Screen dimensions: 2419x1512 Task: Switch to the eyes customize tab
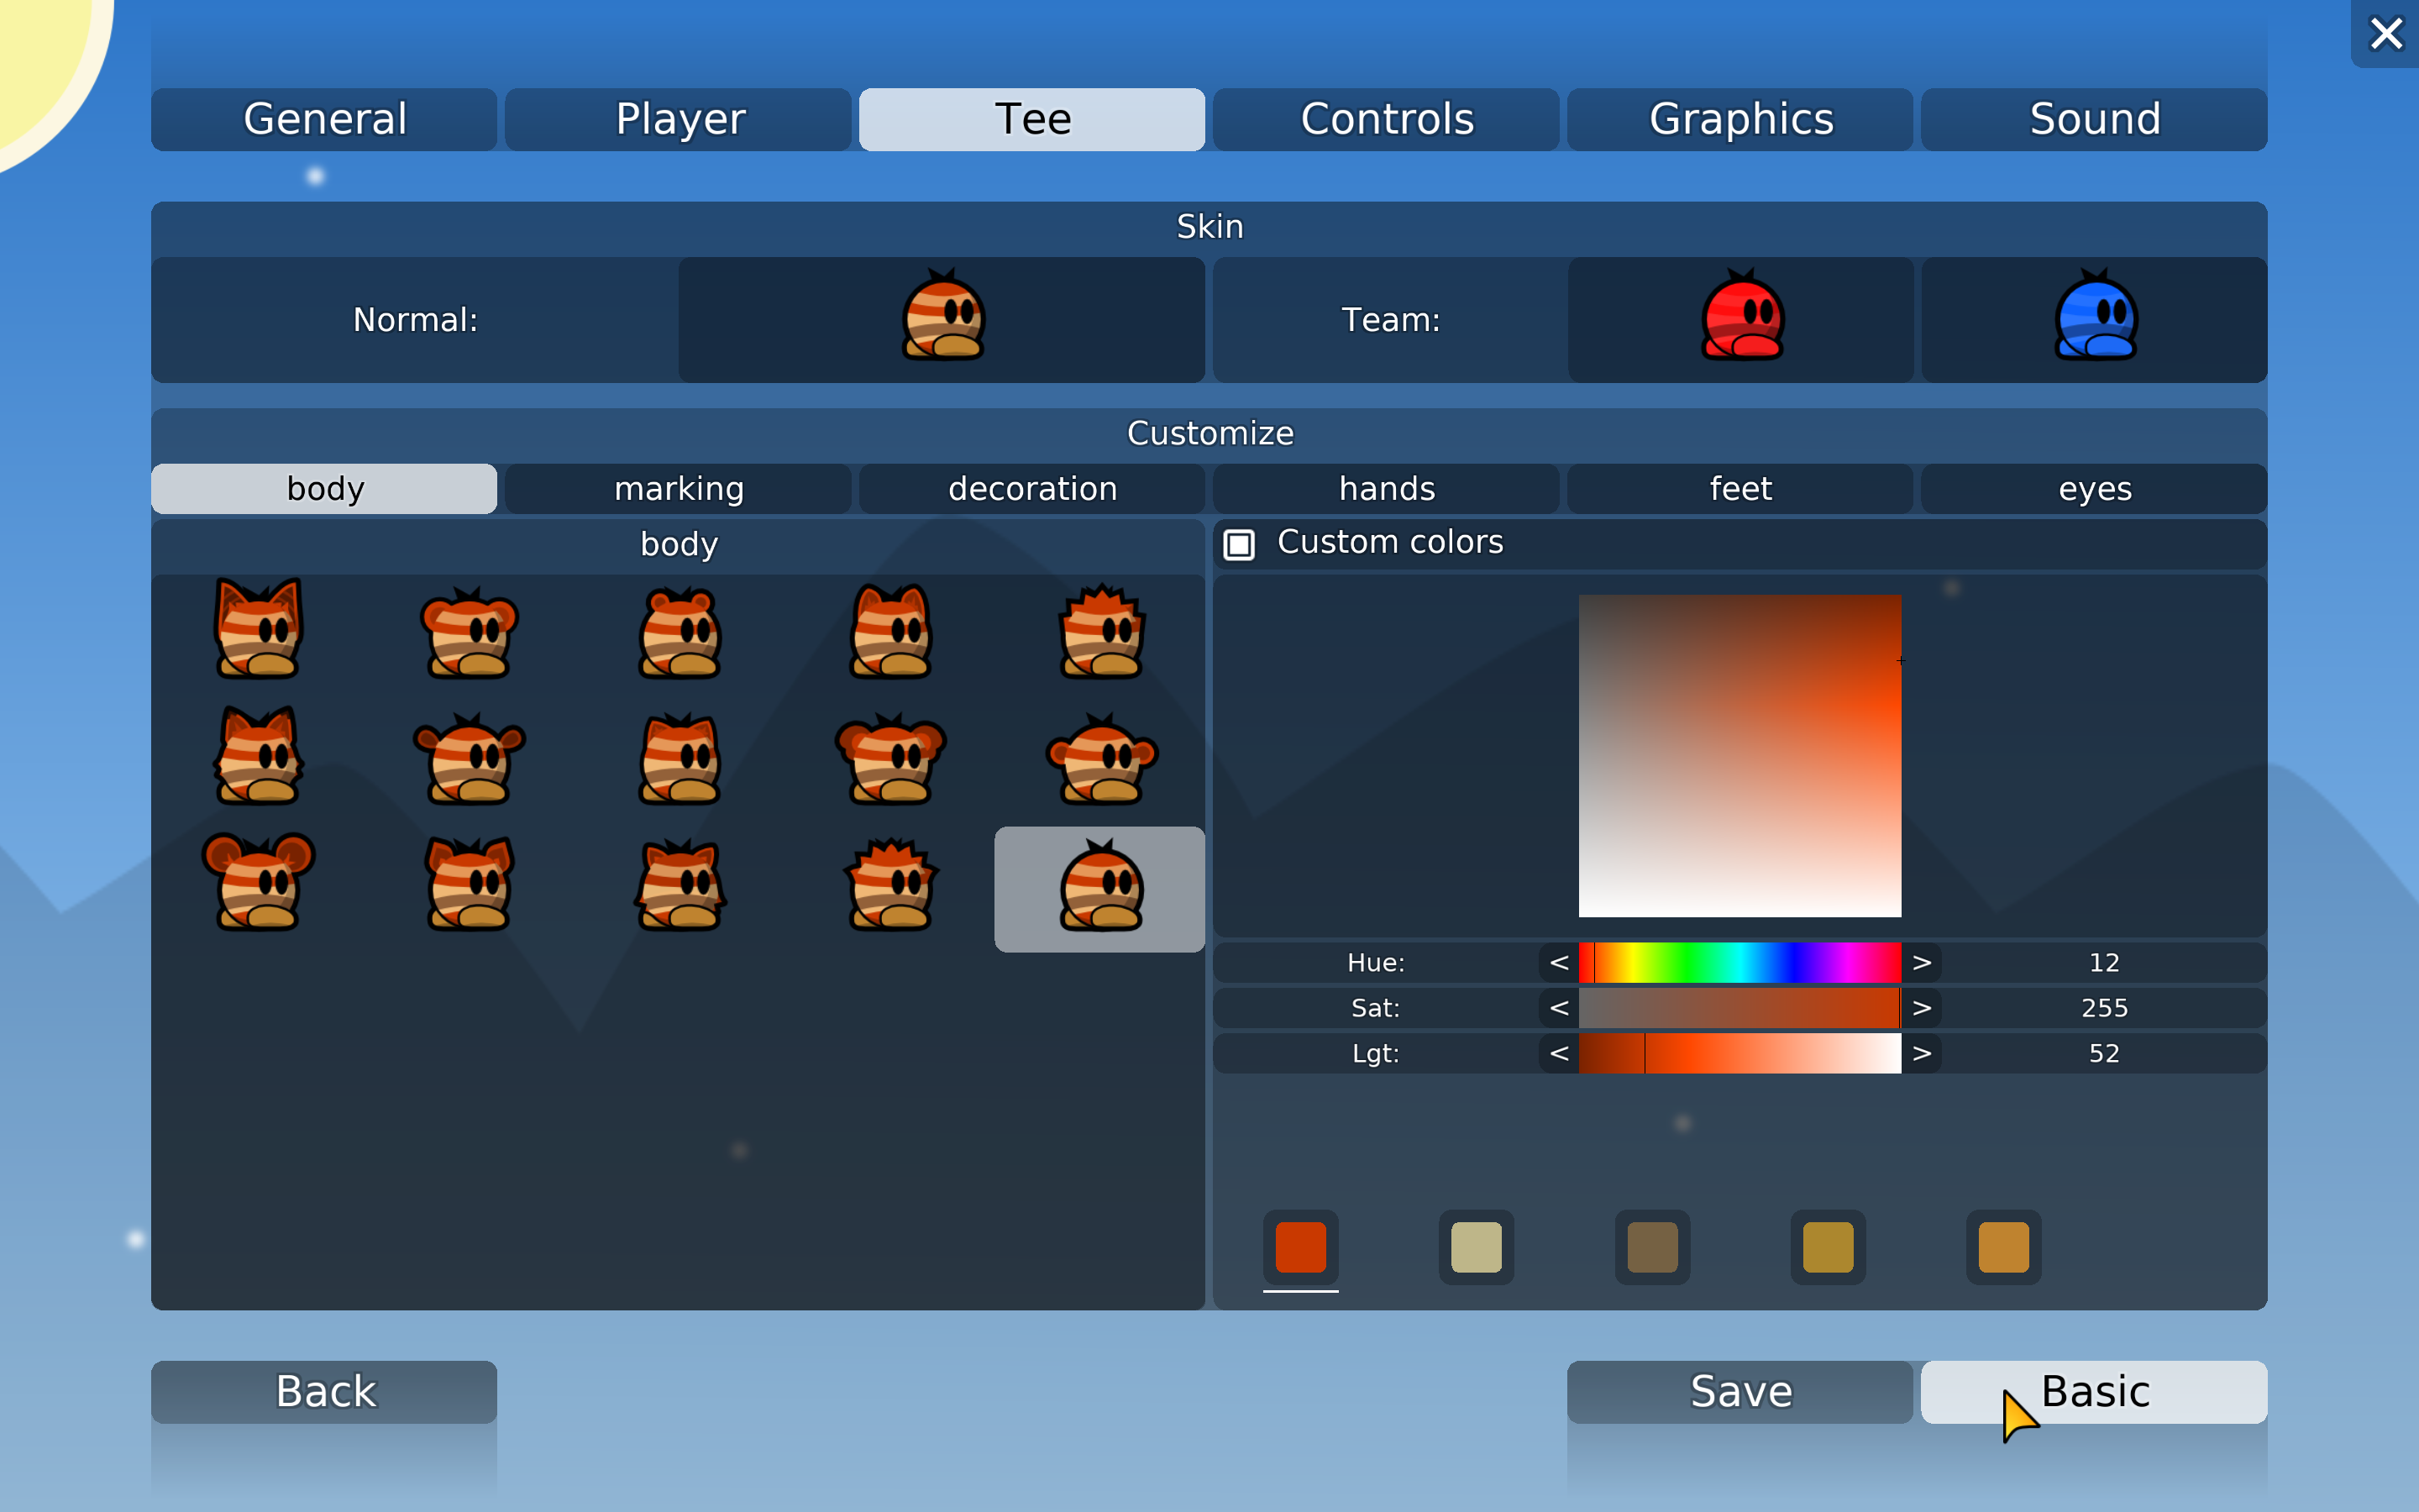[x=2094, y=489]
